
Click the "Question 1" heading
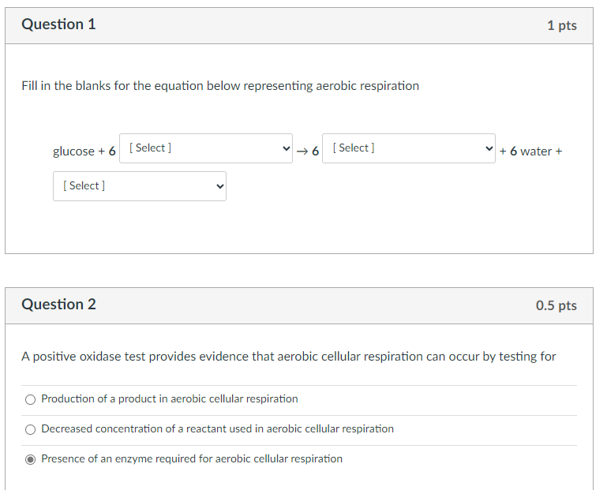click(x=59, y=24)
